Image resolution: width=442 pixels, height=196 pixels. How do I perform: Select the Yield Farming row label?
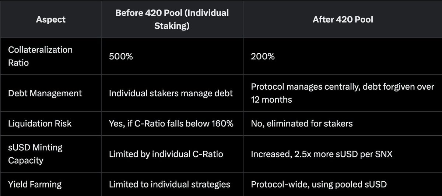(36, 184)
